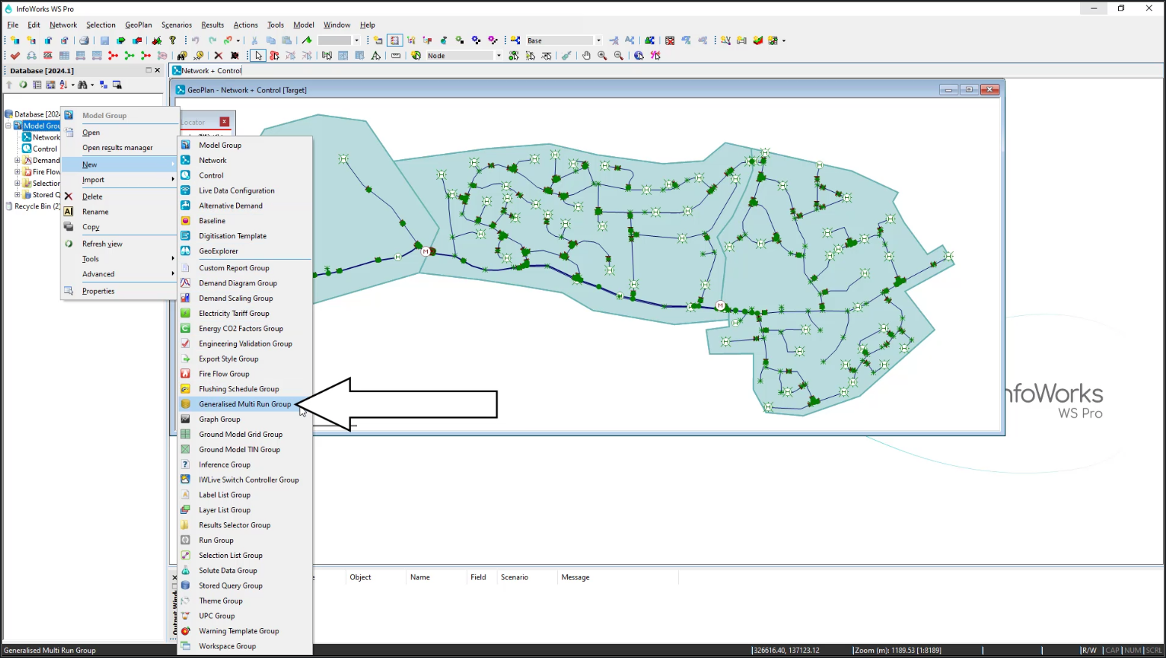The image size is (1166, 658).
Task: Click the up arrow in Database panel toolbar
Action: tap(9, 84)
